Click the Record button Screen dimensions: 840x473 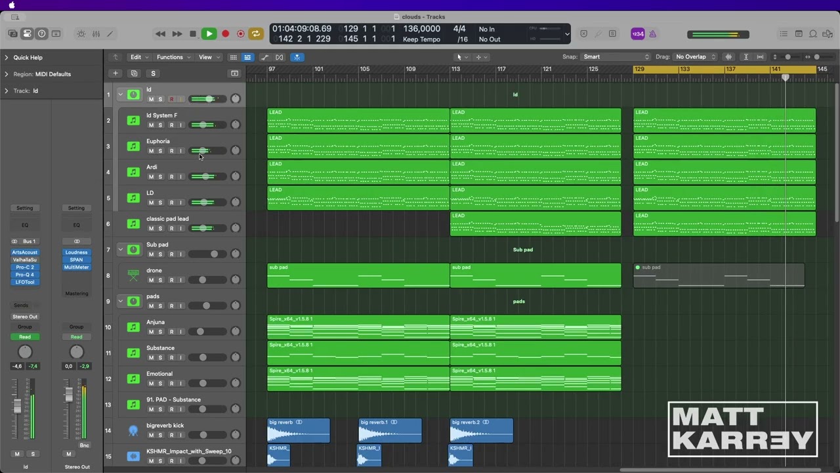225,34
